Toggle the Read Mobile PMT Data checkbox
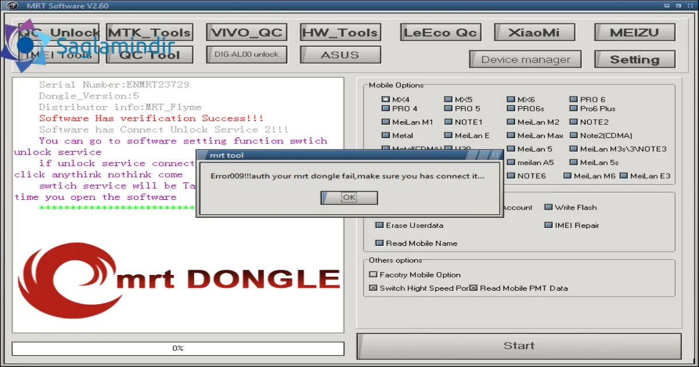Screen dimensions: 699x367 518,288
